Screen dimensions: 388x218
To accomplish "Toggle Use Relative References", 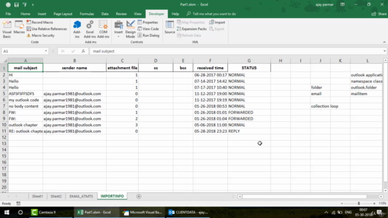I will click(x=47, y=29).
